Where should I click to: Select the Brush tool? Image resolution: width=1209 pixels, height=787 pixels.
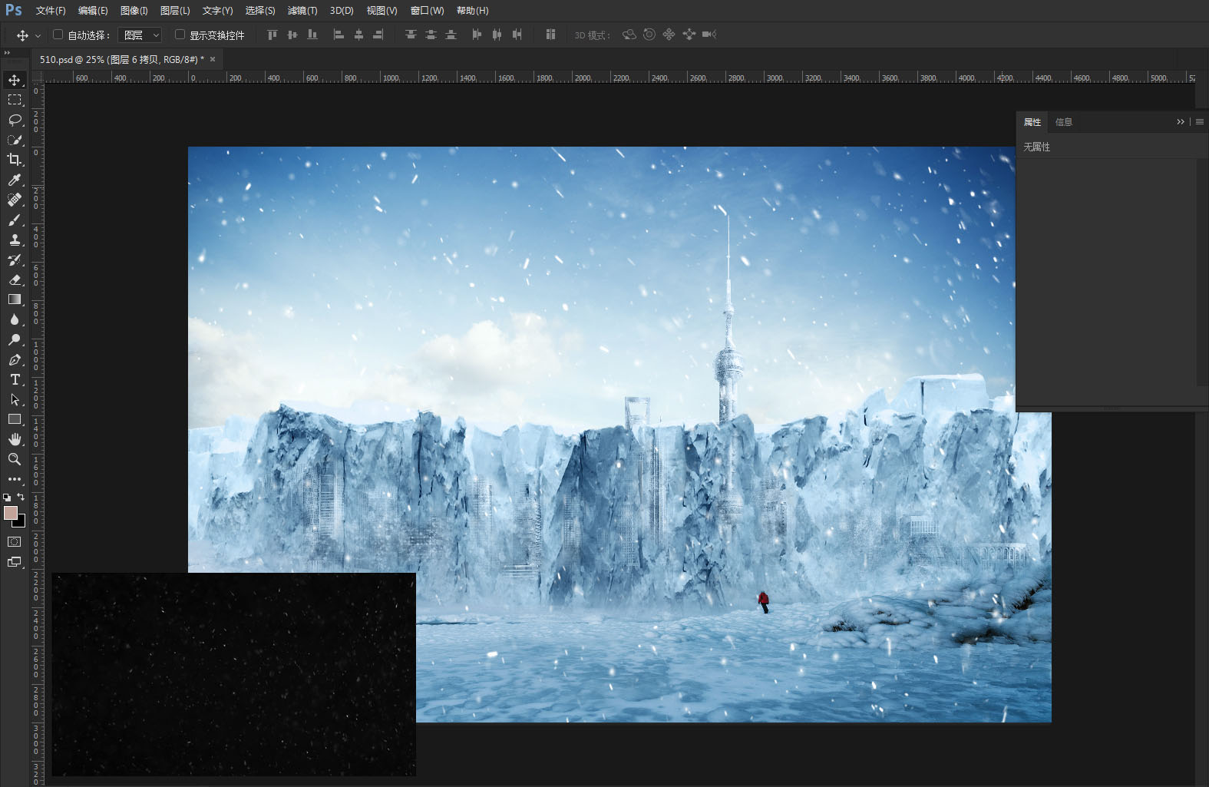point(15,220)
